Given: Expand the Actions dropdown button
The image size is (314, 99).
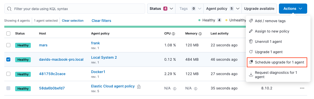Looking at the screenshot, I should click(293, 9).
